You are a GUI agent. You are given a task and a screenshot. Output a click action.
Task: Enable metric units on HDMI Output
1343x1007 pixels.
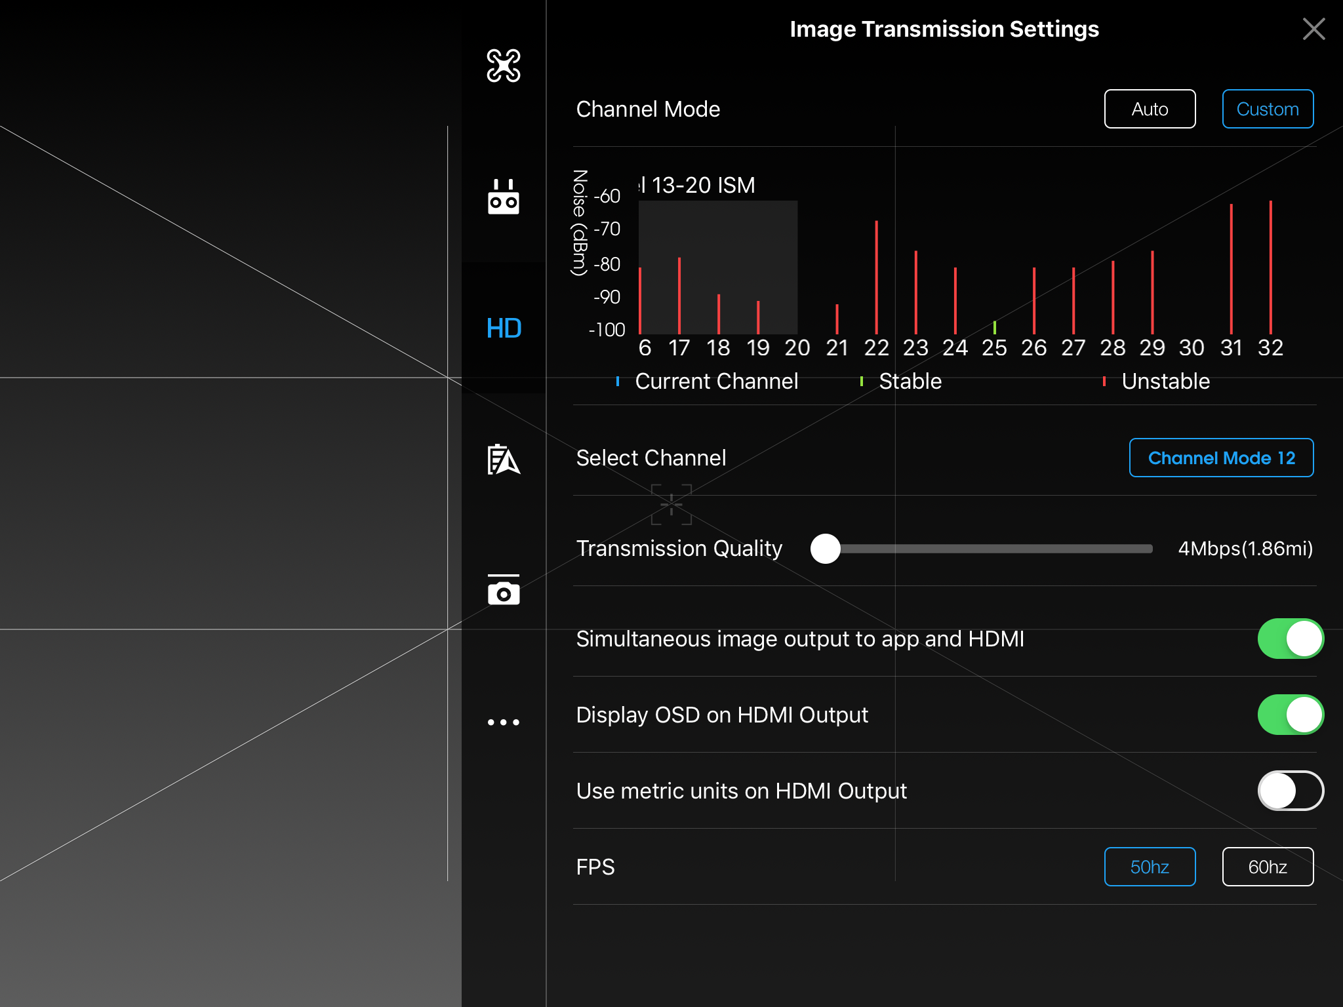point(1291,791)
